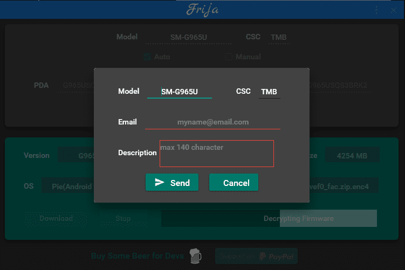Click the dimmed Stop button
405x270 pixels.
[x=123, y=219]
